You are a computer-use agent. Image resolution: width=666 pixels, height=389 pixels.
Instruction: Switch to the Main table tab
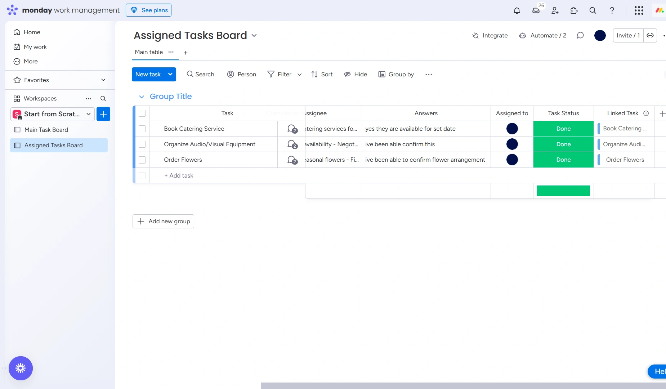tap(149, 52)
